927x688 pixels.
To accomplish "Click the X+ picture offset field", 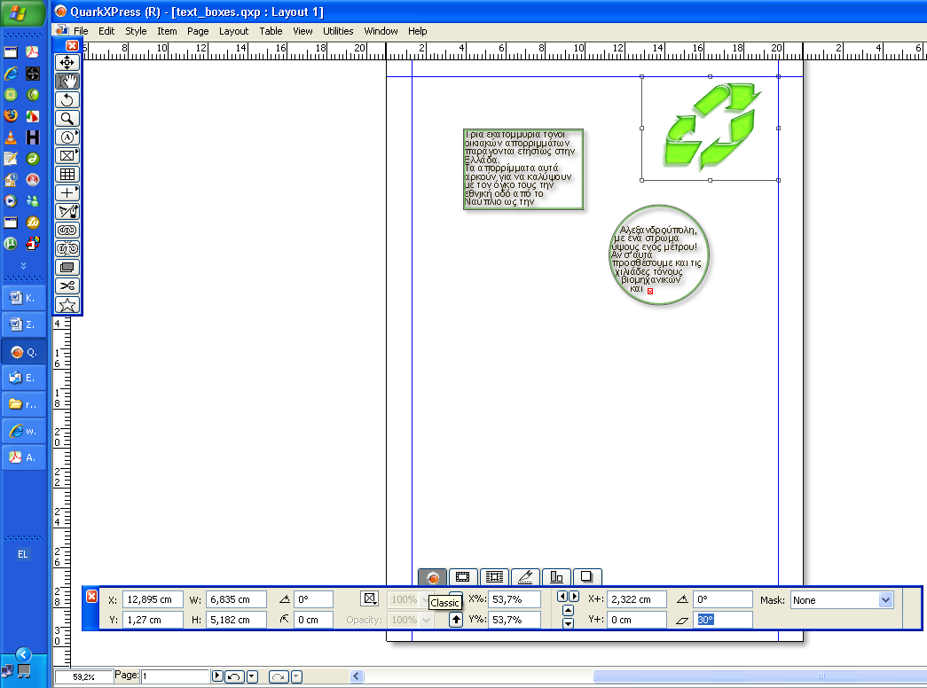I will pyautogui.click(x=637, y=599).
